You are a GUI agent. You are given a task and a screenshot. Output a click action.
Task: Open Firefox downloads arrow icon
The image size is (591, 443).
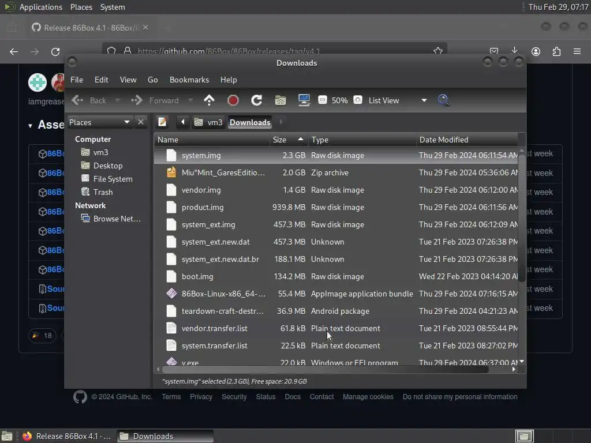[x=514, y=51]
